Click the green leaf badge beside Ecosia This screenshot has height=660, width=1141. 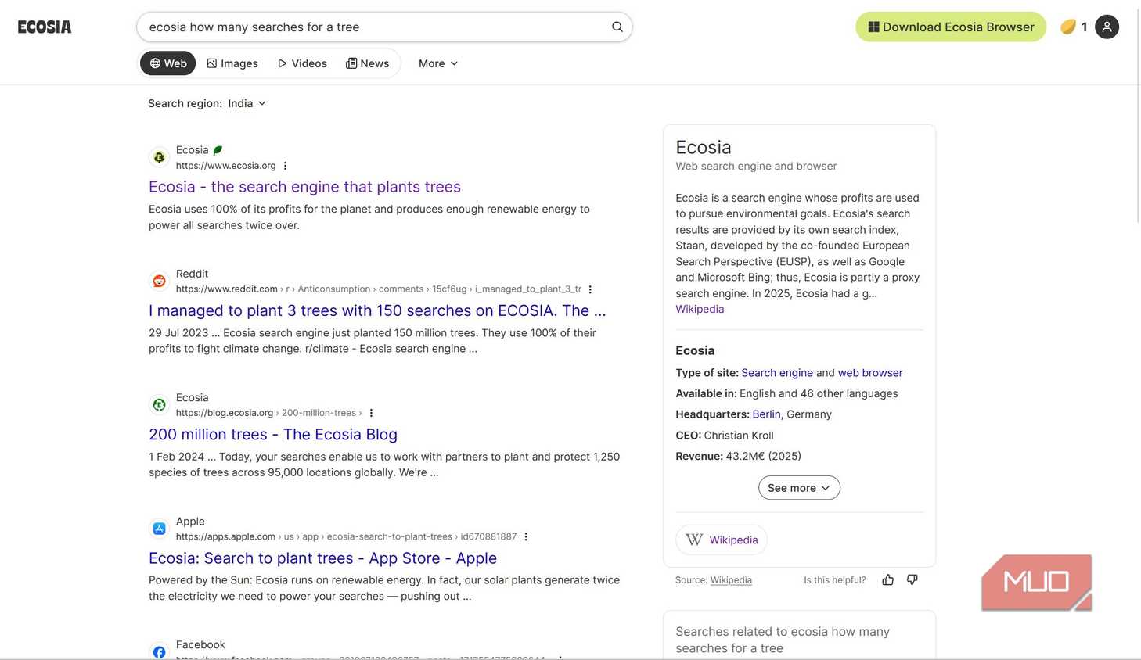click(218, 150)
